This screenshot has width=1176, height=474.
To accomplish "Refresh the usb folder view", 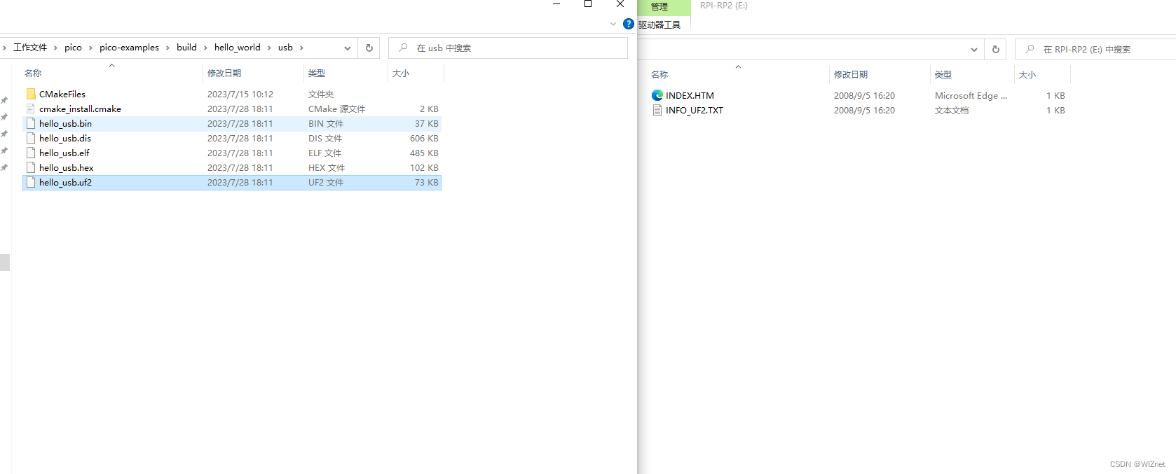I will [x=369, y=48].
